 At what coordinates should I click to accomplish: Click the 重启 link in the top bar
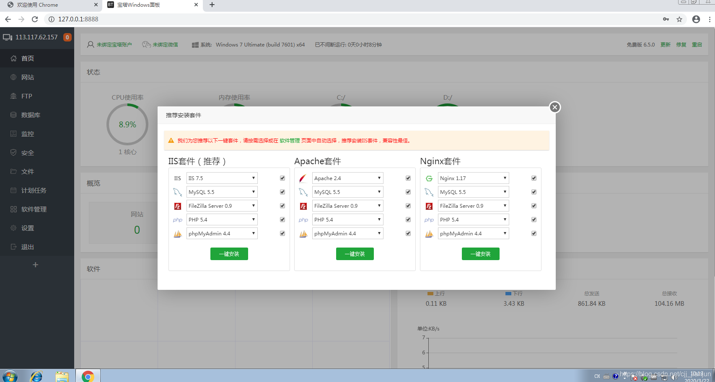pyautogui.click(x=697, y=44)
